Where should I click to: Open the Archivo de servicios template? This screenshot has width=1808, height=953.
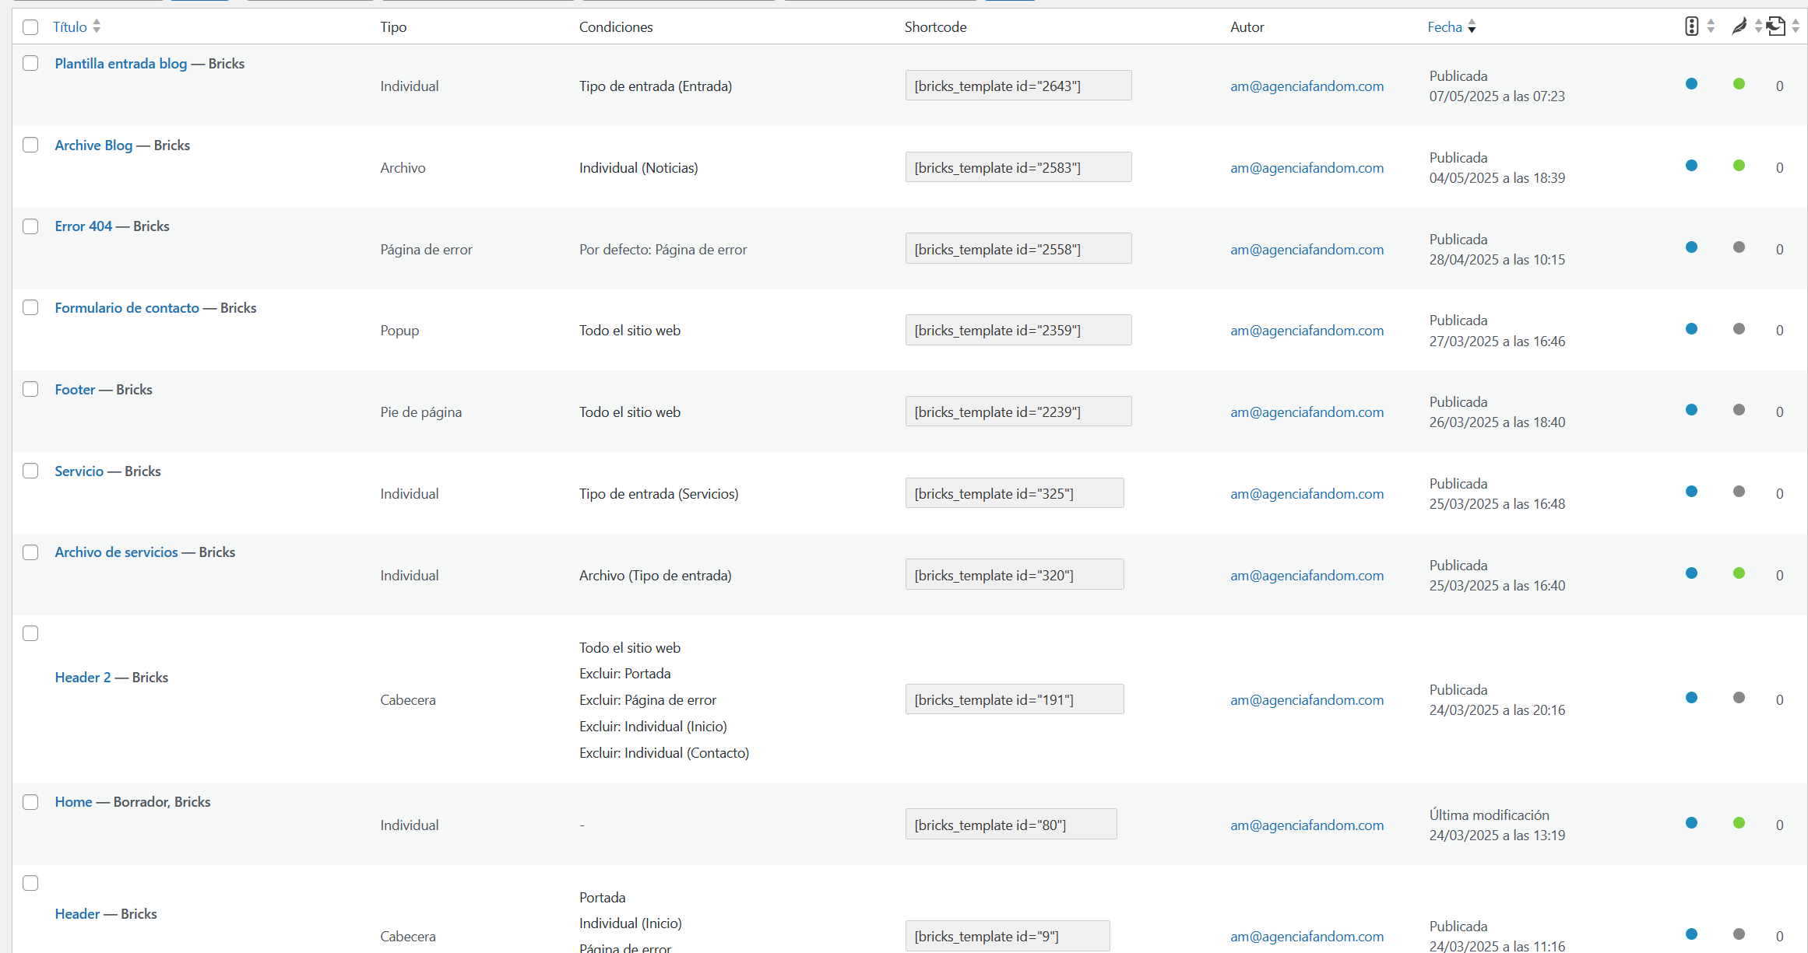[116, 552]
